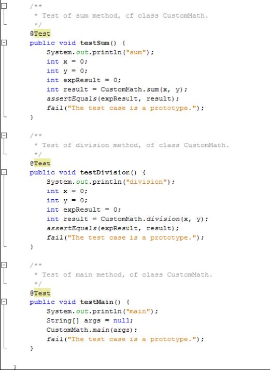Collapse the sum method Javadoc comment fold
Viewport: 270px width, 370px height.
coord(4,6)
